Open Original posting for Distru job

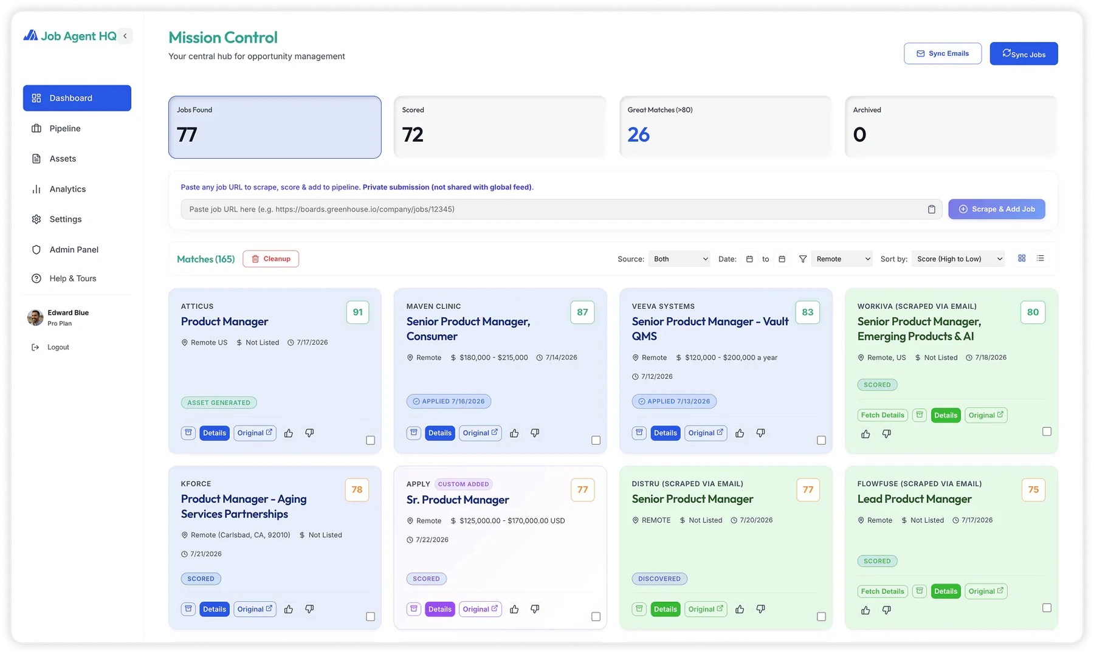pos(706,609)
